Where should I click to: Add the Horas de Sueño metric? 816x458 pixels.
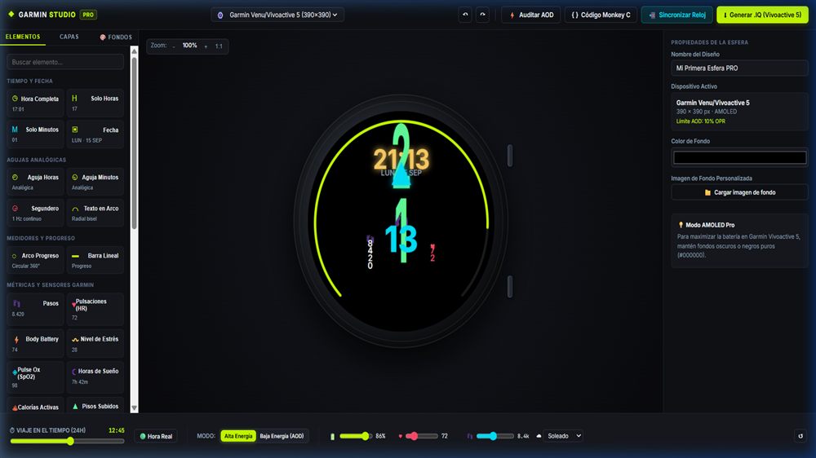[95, 377]
